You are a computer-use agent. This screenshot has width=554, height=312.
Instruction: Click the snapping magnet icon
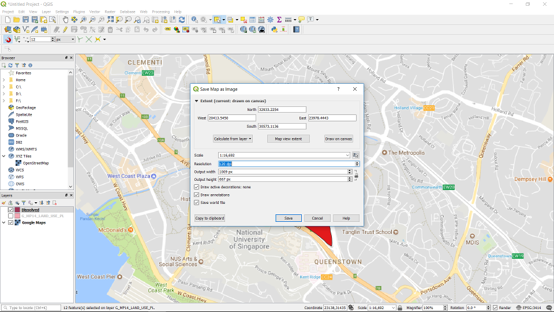coord(8,39)
